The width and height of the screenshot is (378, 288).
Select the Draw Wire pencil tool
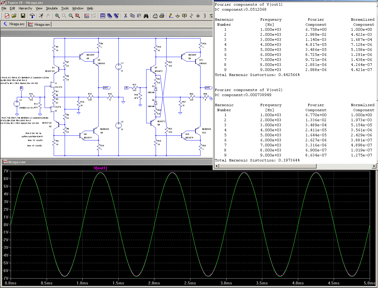pos(171,16)
